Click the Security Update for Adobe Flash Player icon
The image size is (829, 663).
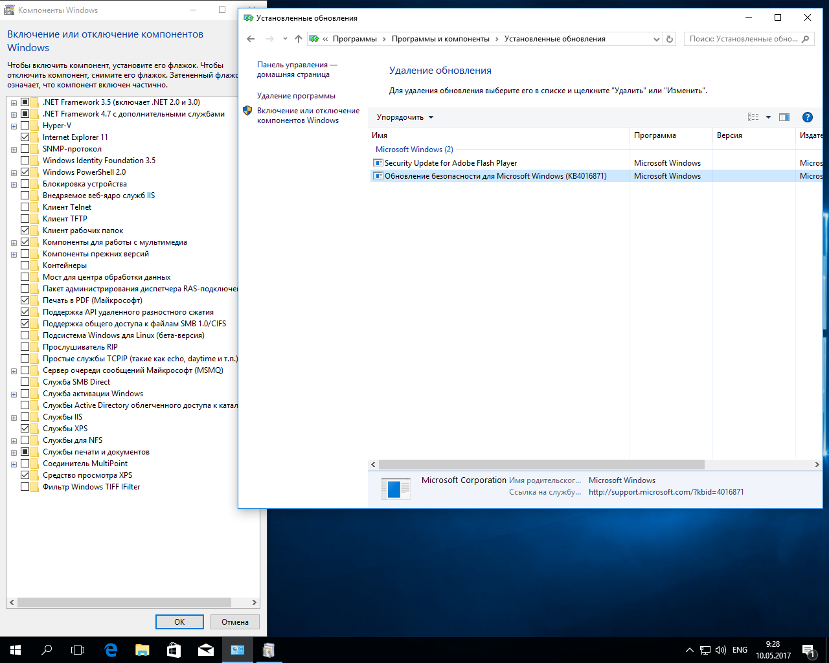click(378, 163)
